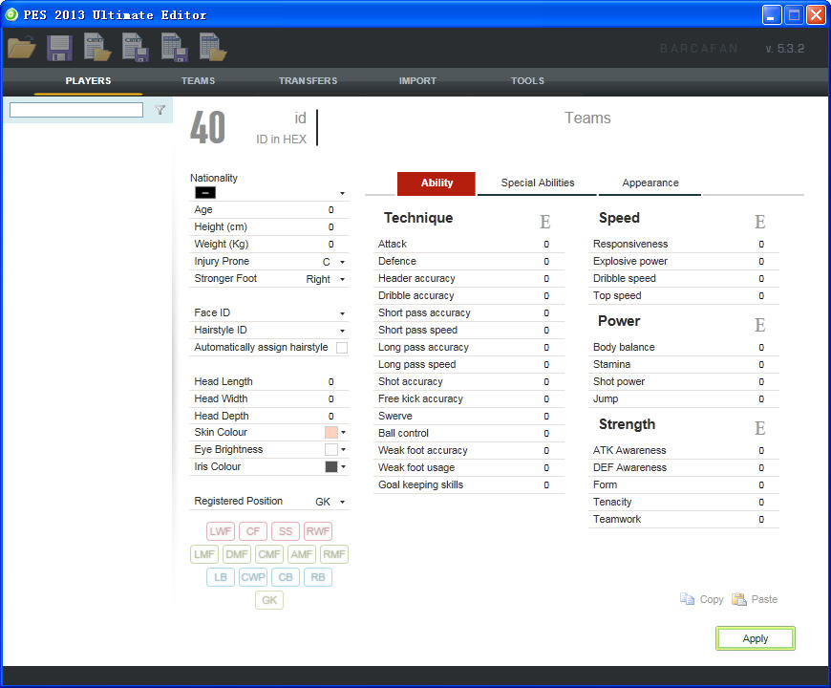Image resolution: width=831 pixels, height=688 pixels.
Task: Select the Special Abilities tab
Action: pyautogui.click(x=538, y=183)
